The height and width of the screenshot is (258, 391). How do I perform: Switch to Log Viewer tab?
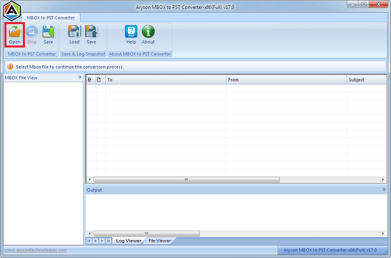(129, 241)
